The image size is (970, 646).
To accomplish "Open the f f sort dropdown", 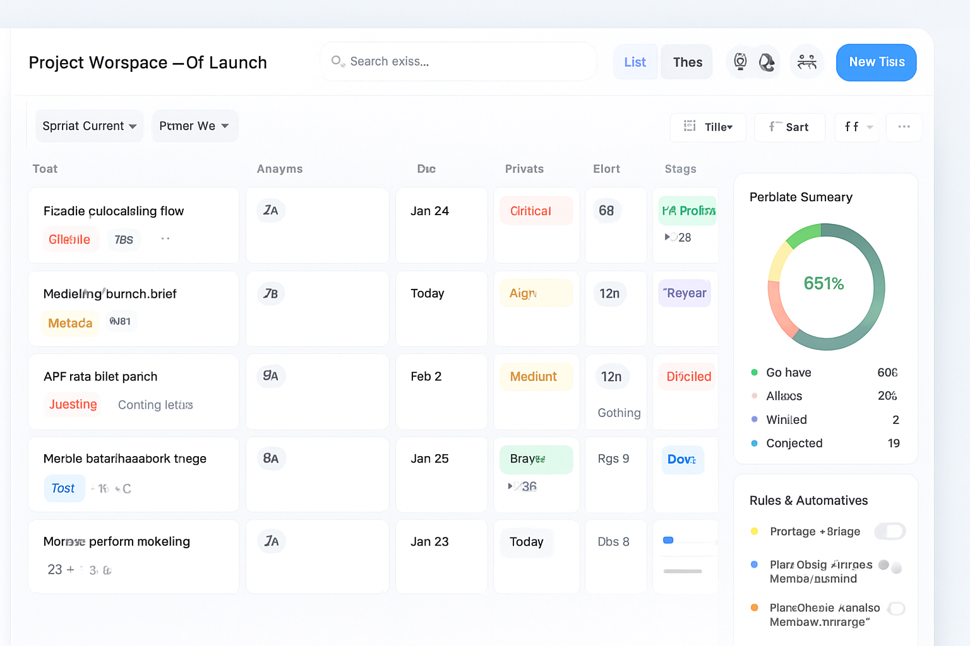I will click(856, 127).
